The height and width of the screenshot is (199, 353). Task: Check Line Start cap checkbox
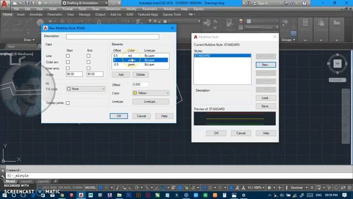point(68,56)
